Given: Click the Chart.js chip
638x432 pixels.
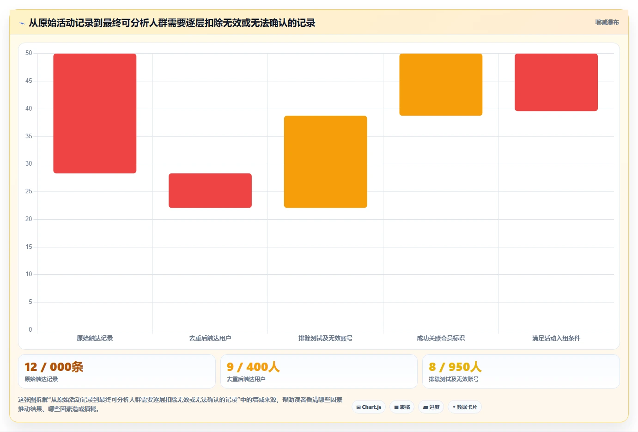Looking at the screenshot, I should click(369, 407).
